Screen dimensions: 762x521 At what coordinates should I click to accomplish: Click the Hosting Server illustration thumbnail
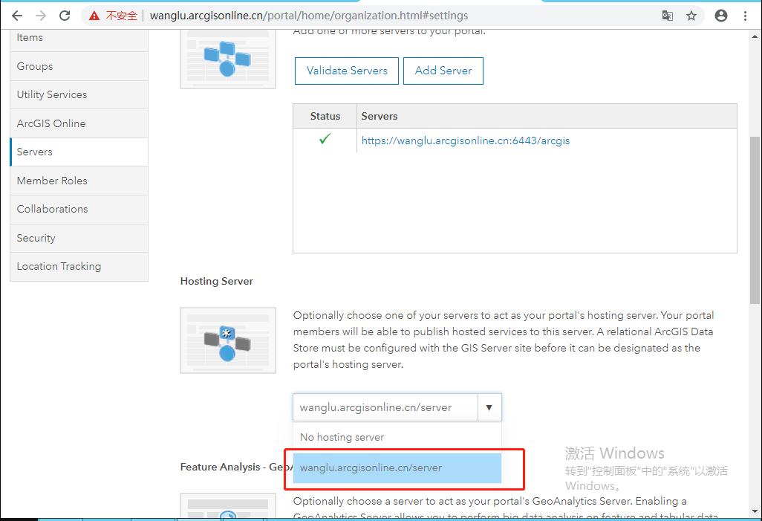228,340
